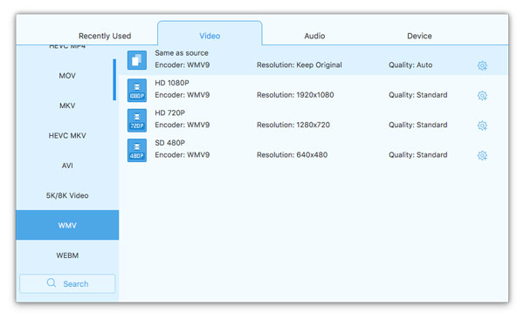Click 'Quality: Standard' in HD 720P row
This screenshot has width=524, height=320.
(417, 125)
